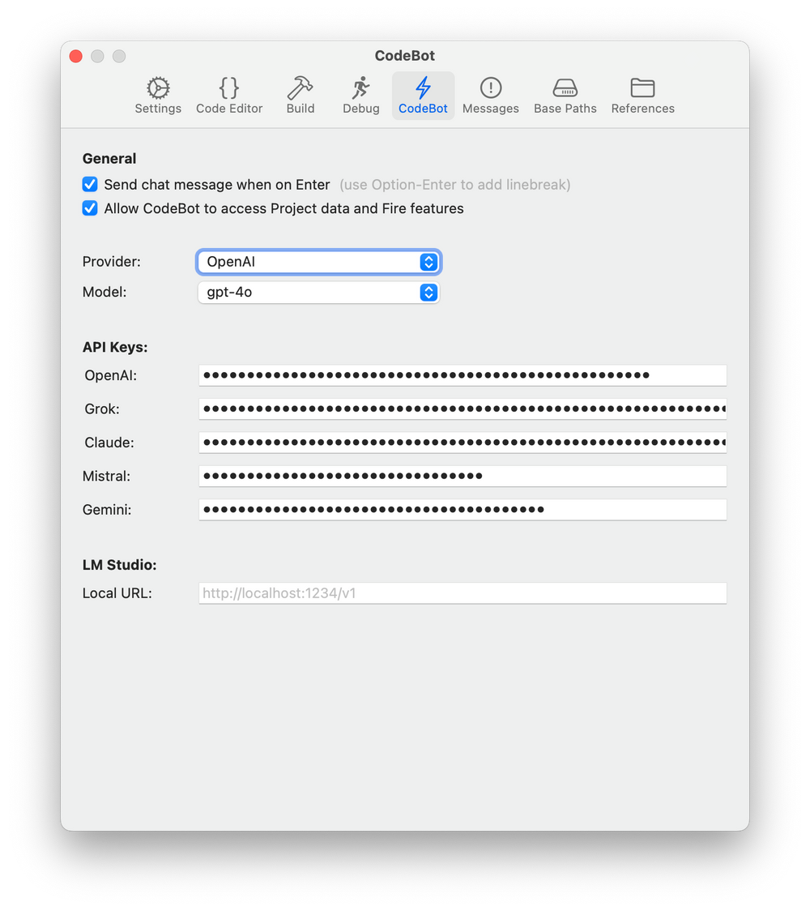The height and width of the screenshot is (911, 810).
Task: Click inside the OpenAI API key field
Action: [462, 375]
